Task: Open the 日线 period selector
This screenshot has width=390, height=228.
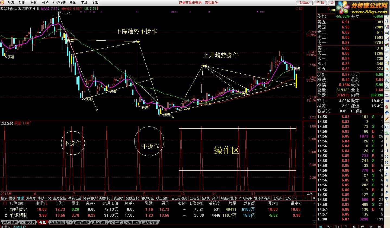Action: [x=309, y=194]
